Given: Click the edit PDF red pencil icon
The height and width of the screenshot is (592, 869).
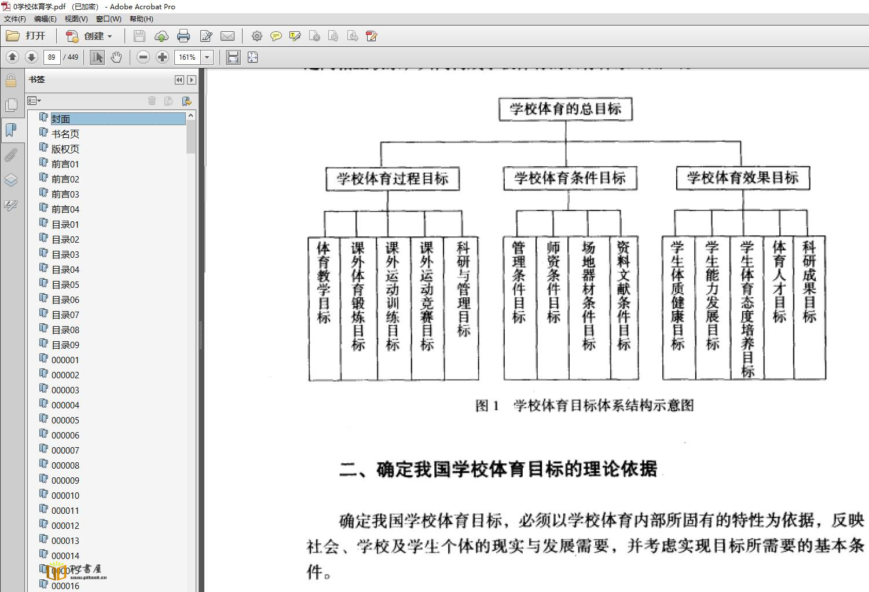Looking at the screenshot, I should pyautogui.click(x=372, y=36).
